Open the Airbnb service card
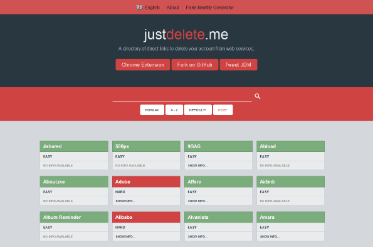This screenshot has height=247, width=373. tap(290, 182)
